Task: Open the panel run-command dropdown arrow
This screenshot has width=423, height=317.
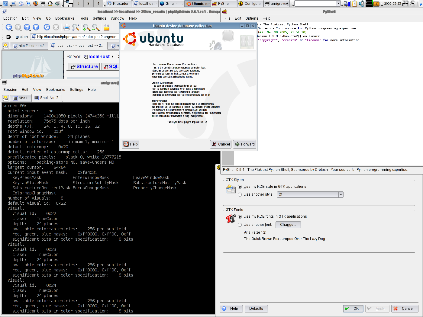Action: click(338, 4)
